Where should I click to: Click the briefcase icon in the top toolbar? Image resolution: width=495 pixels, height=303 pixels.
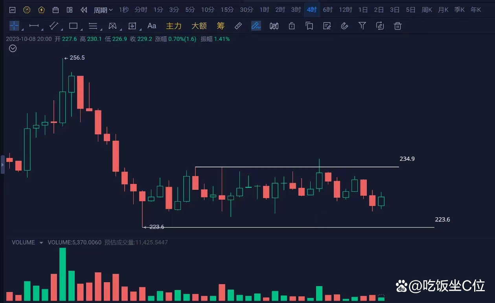(x=55, y=10)
